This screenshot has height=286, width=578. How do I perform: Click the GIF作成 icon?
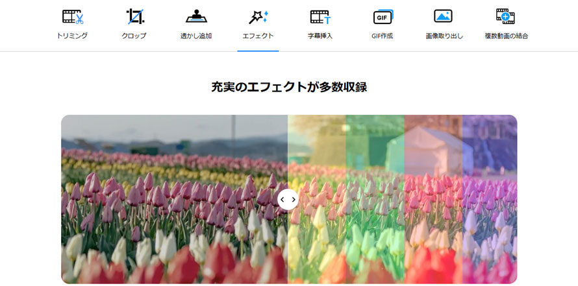coord(383,17)
